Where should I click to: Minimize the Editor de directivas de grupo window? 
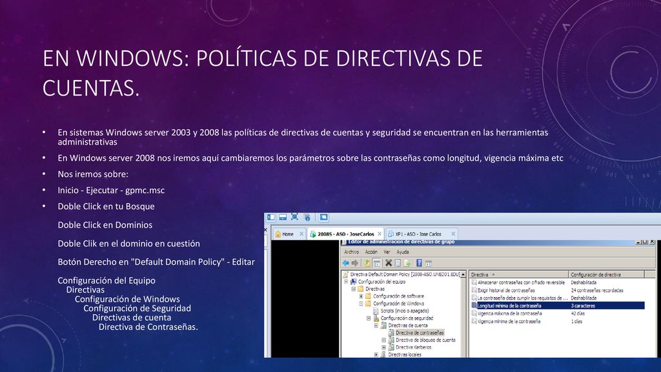click(639, 242)
